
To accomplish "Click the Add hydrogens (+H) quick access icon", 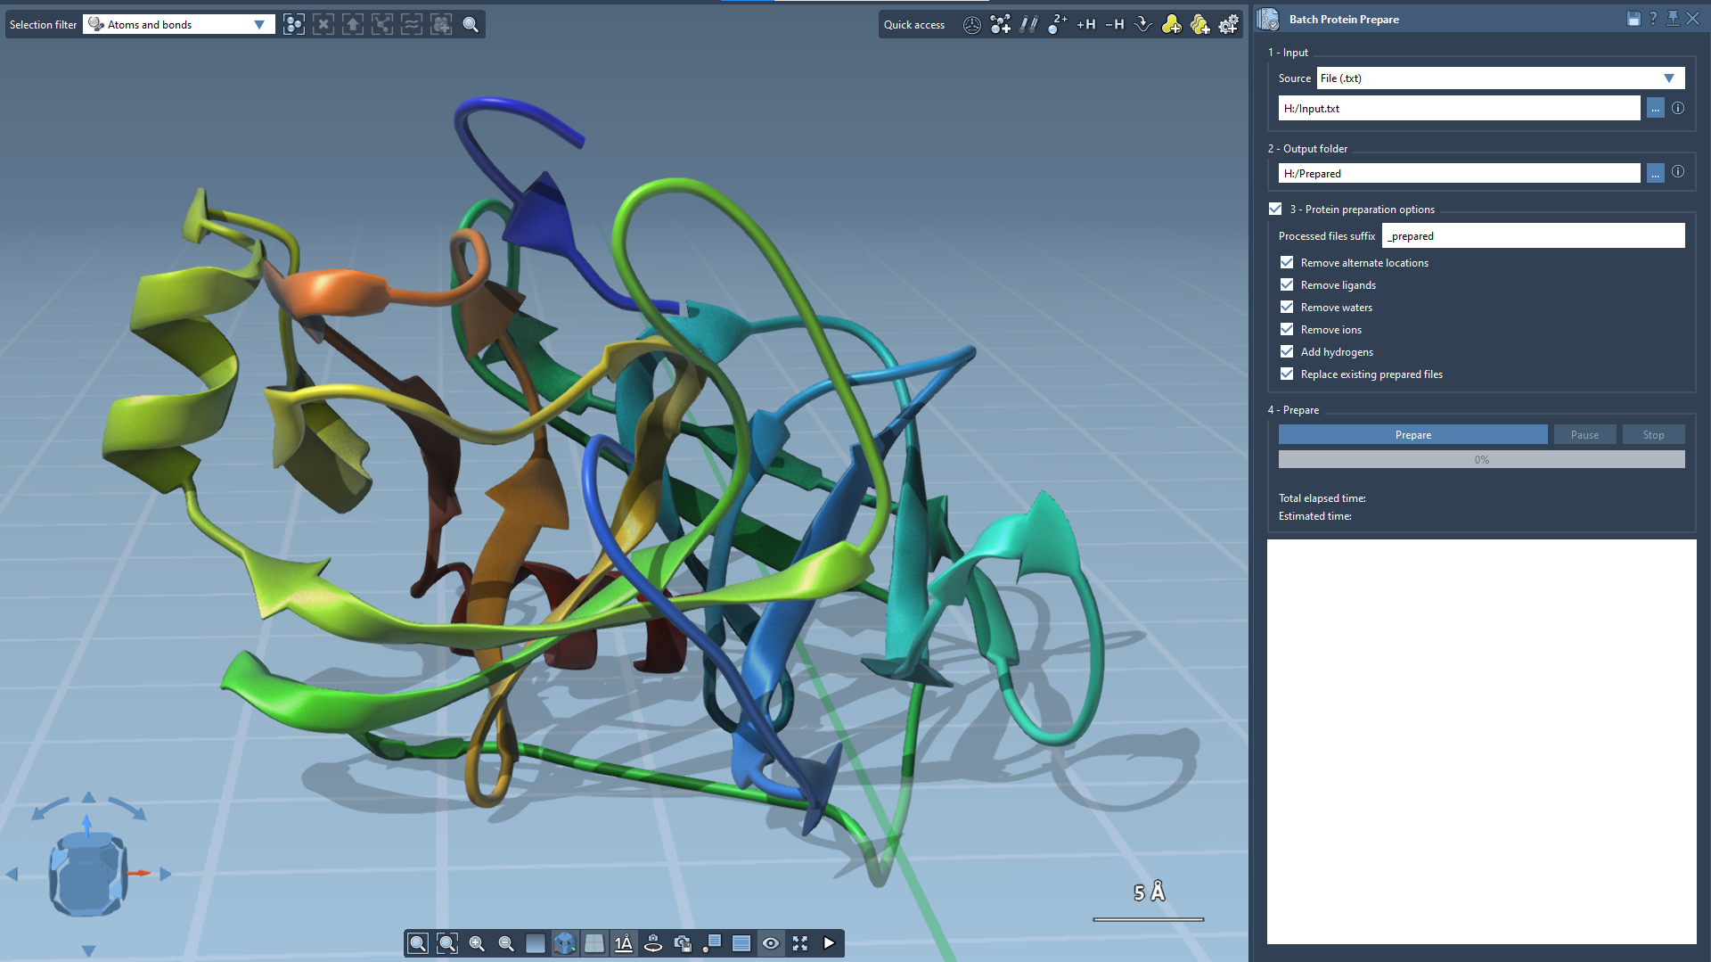I will coord(1085,25).
